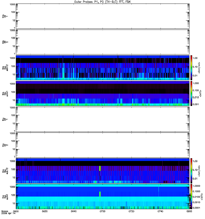Click the 100 y-axis label of the thc fbk edc12 panel
The image size is (205, 219).
[13, 169]
